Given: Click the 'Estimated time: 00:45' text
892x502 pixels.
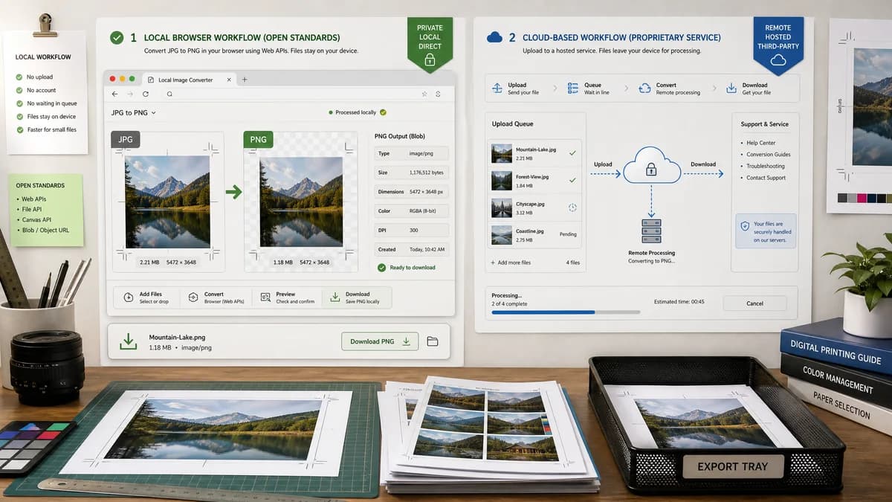Looking at the screenshot, I should click(679, 301).
